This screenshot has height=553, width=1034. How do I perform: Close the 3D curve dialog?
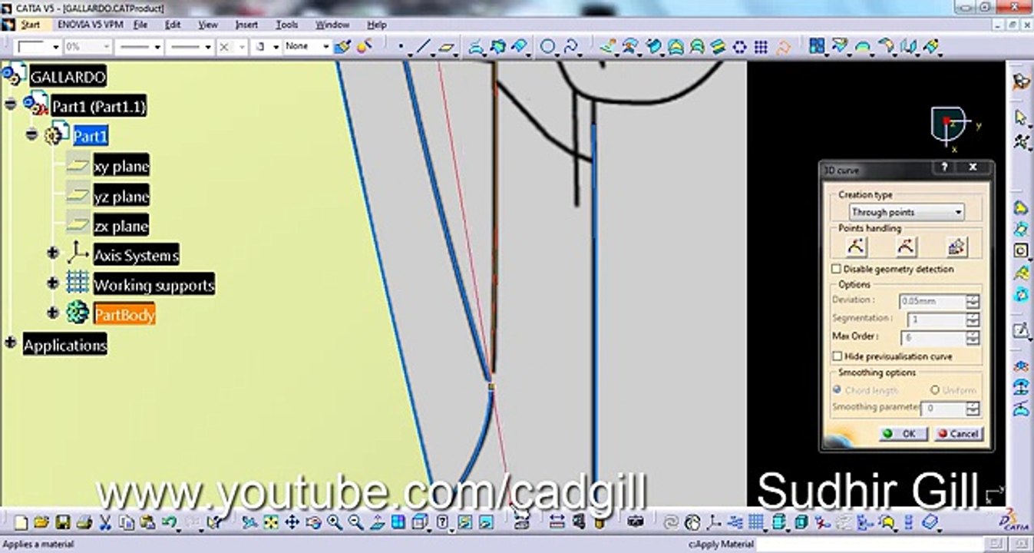click(973, 167)
